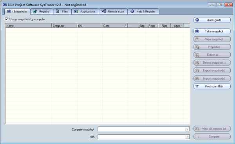Click the View snapshot button
235x144 pixels.
point(212,39)
